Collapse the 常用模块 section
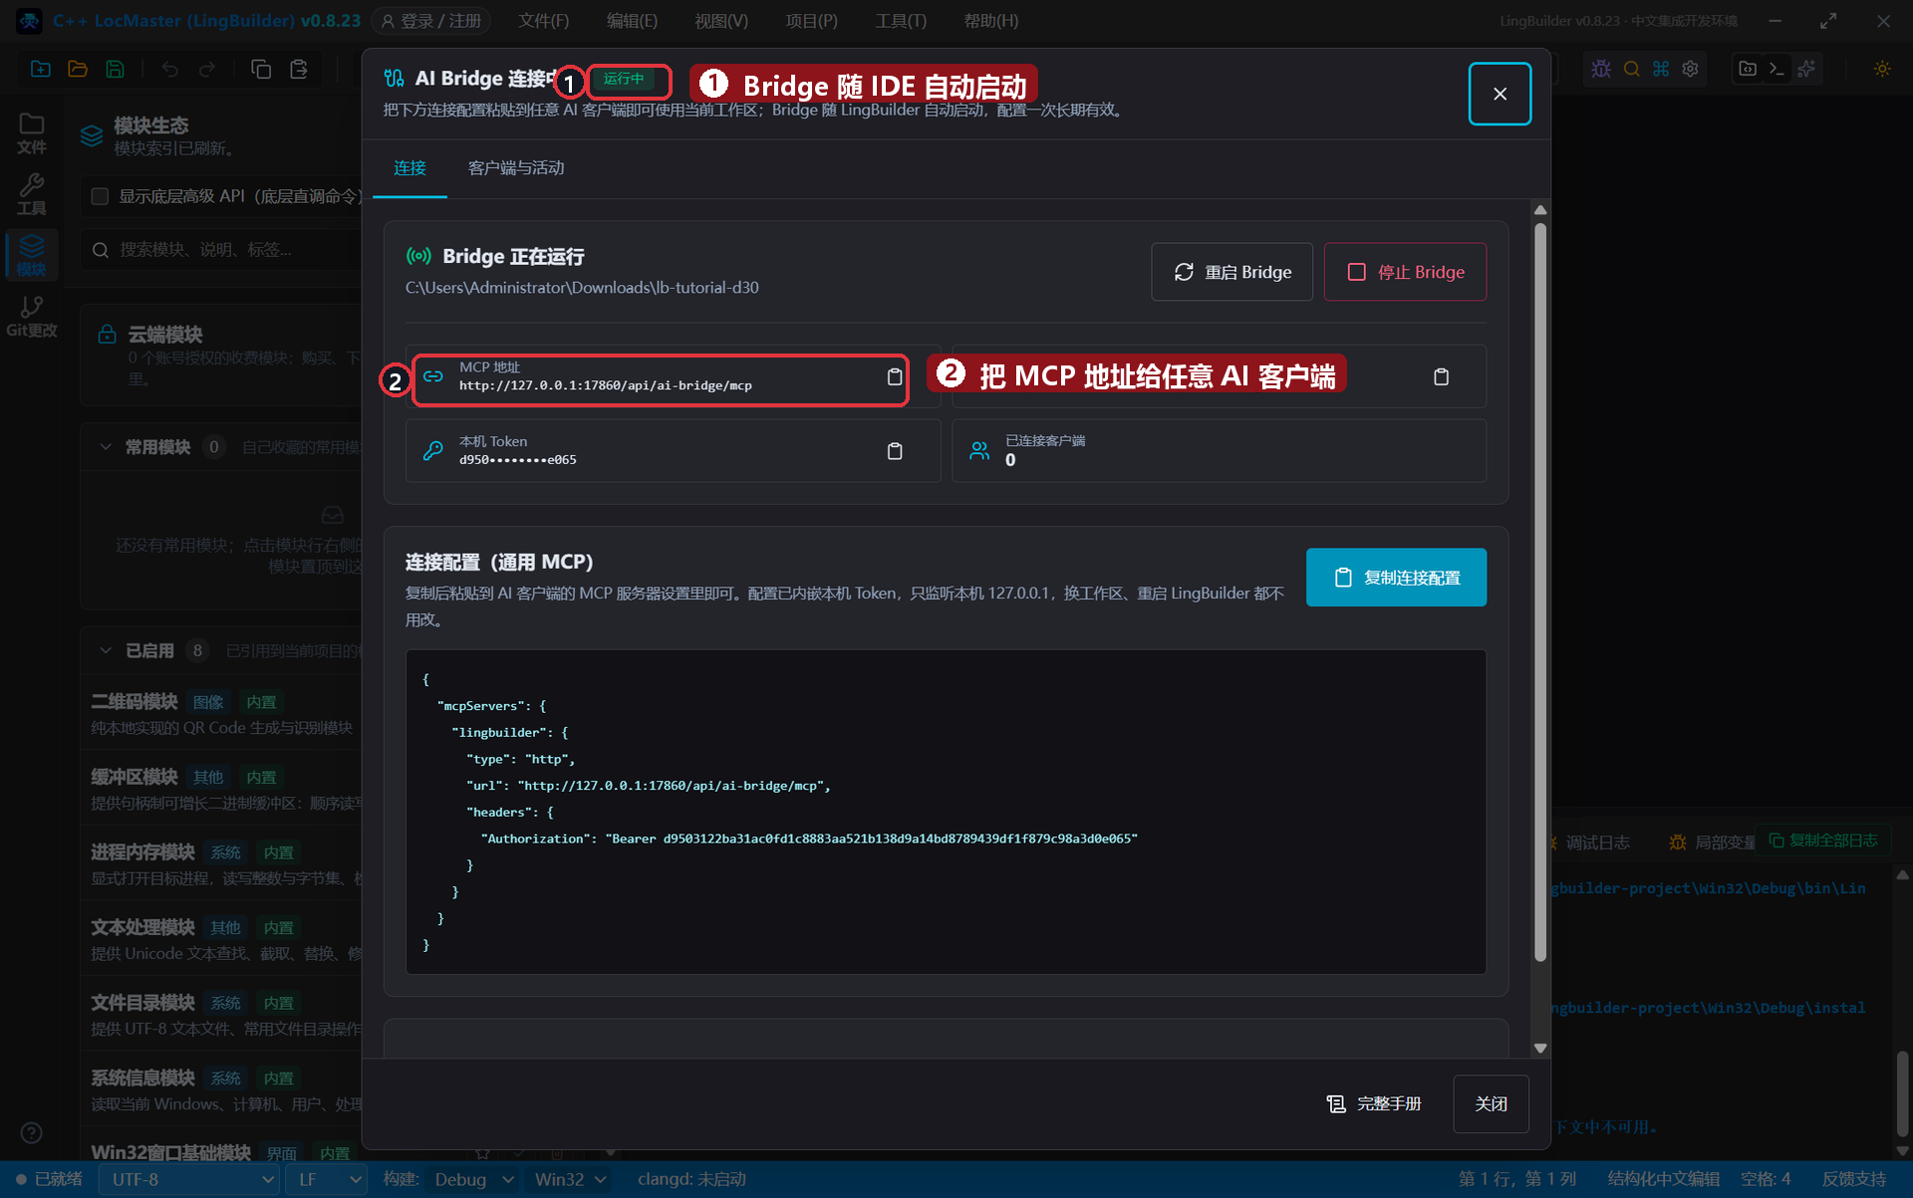Viewport: 1913px width, 1198px height. [106, 447]
